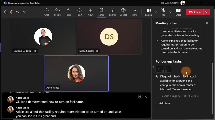Screen dimensions: 215x120
Task: Close the live captions panel
Action: [146, 97]
